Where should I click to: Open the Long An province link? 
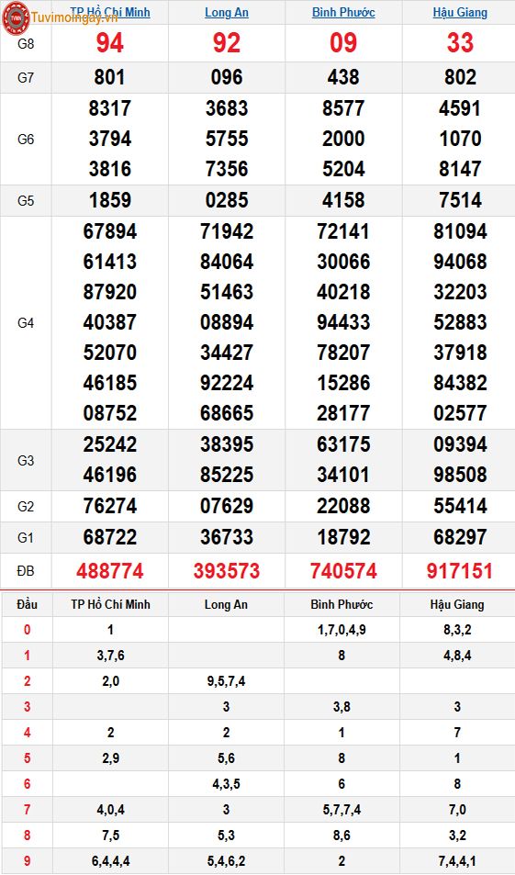coord(227,12)
